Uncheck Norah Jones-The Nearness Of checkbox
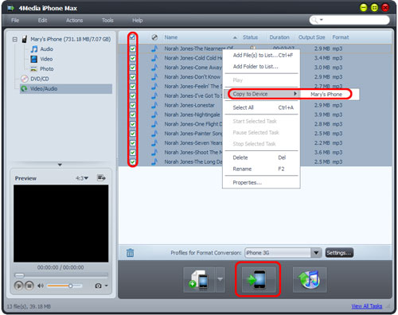Screen dimensions: 398x315 [133, 49]
